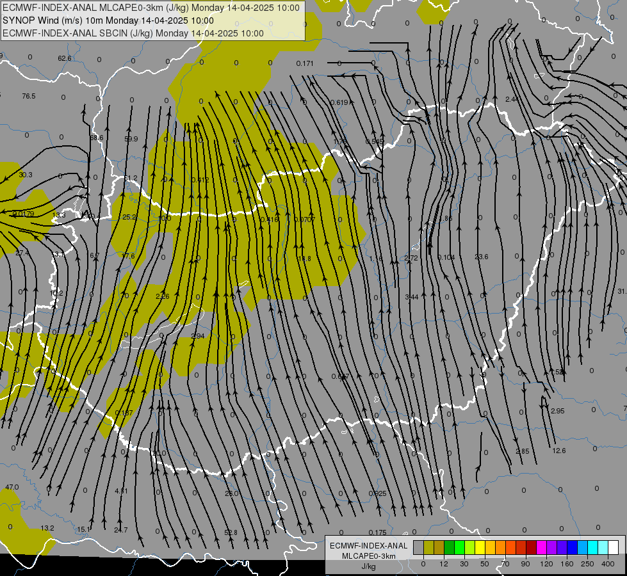Select the dark green legend swatch
627x576 pixels.
pos(450,548)
